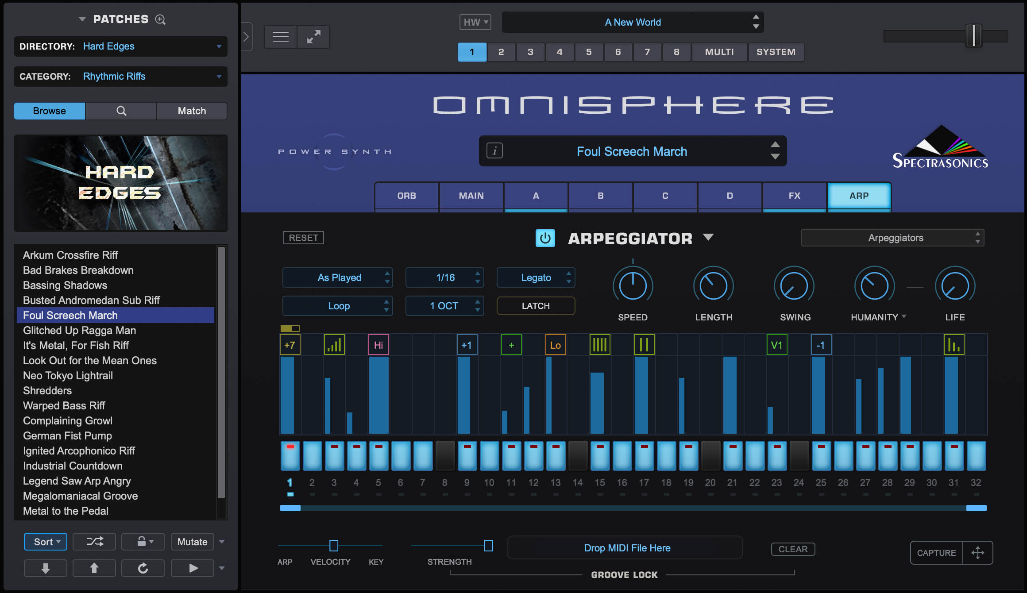
Task: Open the MULTI tab
Action: tap(719, 52)
